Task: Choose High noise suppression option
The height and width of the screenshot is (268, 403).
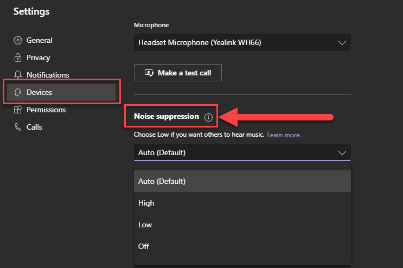Action: 146,203
